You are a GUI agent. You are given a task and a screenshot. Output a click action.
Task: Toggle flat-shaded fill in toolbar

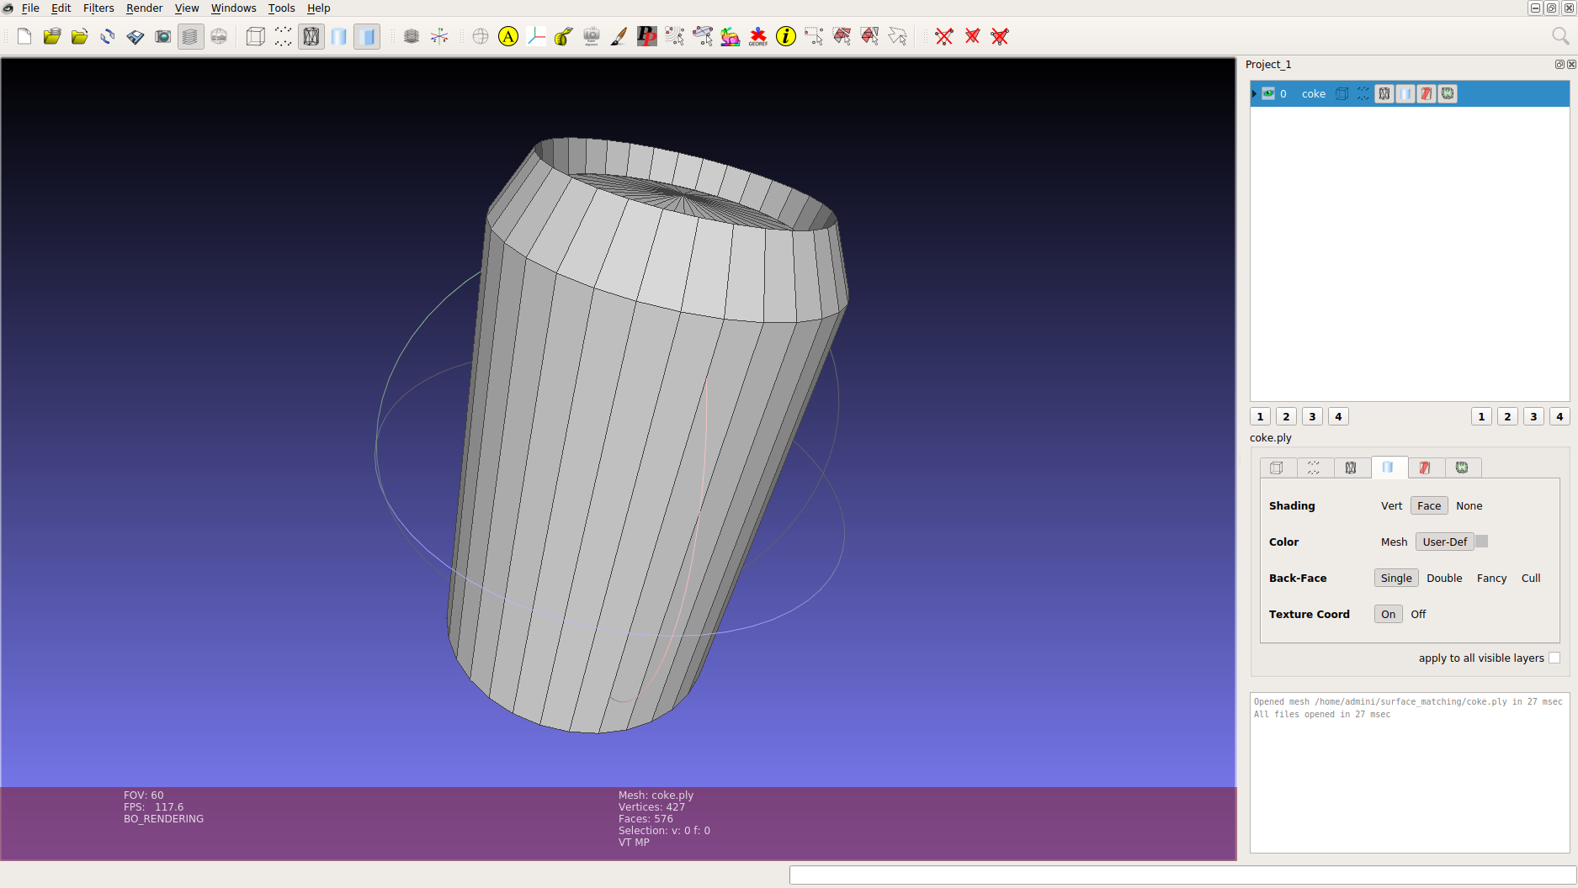point(367,36)
